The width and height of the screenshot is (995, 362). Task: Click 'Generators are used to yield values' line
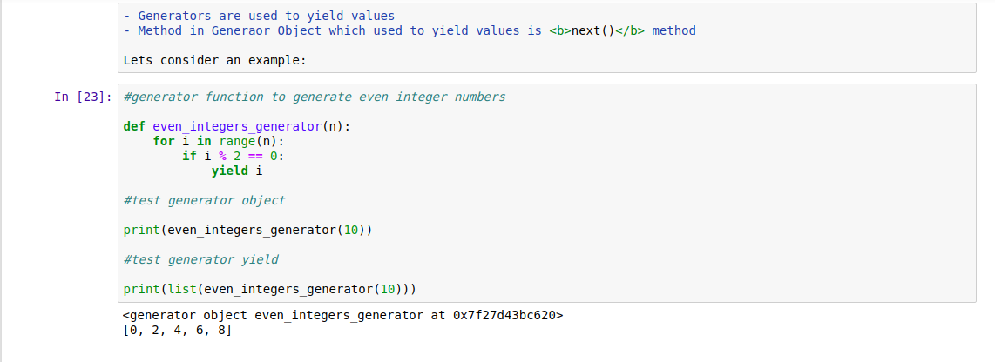point(259,16)
